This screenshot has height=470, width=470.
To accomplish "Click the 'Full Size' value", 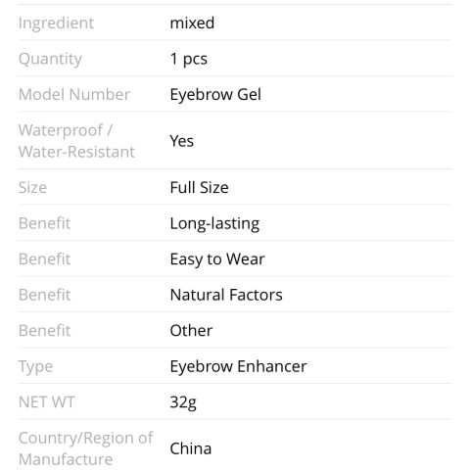I will point(199,188).
